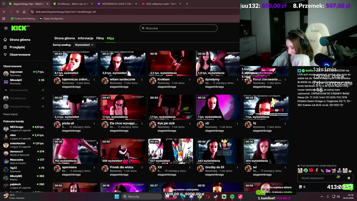The height and width of the screenshot is (201, 357).
Task: Focus the Kick Wyszukaj search field
Action: [x=178, y=28]
